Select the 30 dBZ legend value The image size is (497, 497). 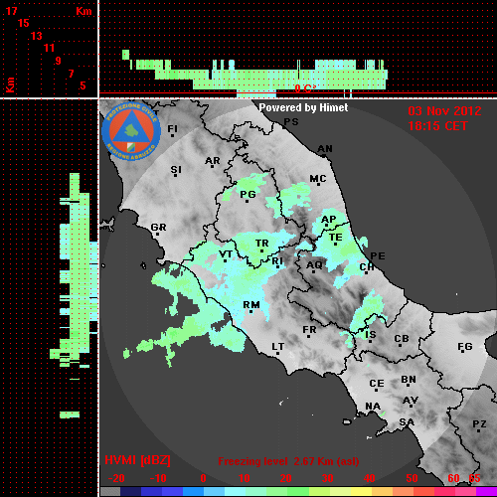pos(327,478)
